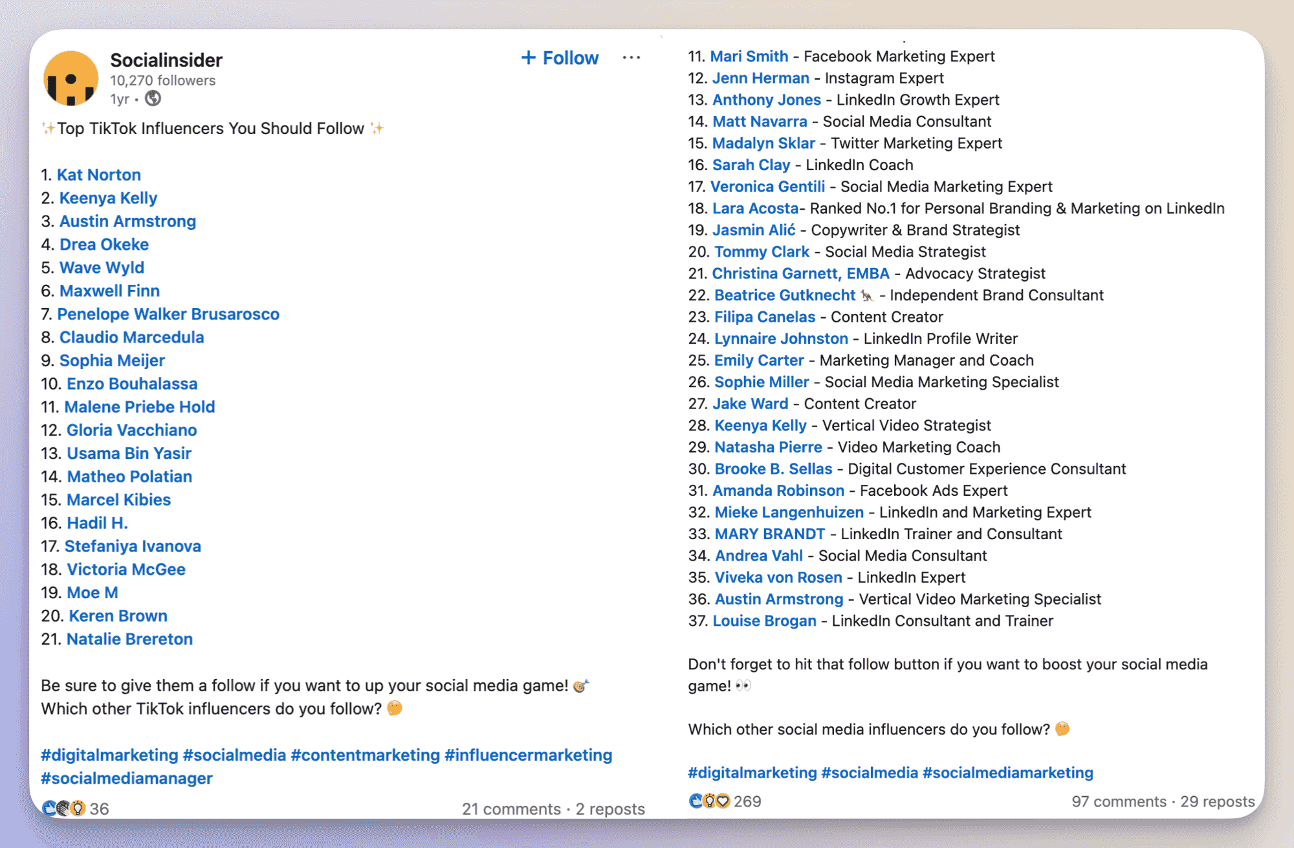Click Lynnaire Johnston's name
1294x848 pixels.
click(x=782, y=339)
